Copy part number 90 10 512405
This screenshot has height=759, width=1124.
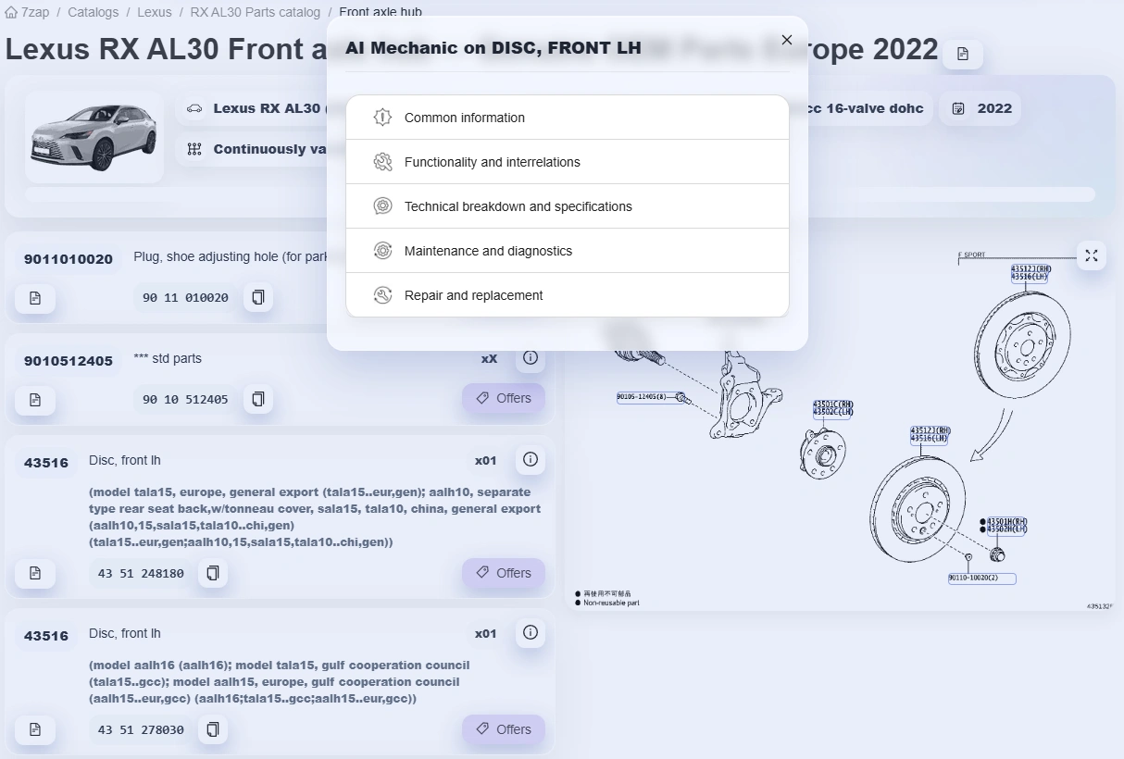click(x=258, y=399)
